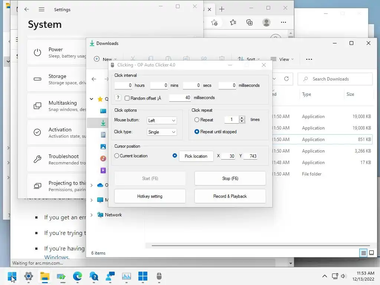380x285 pixels.
Task: Open Power settings
Action: point(57,52)
